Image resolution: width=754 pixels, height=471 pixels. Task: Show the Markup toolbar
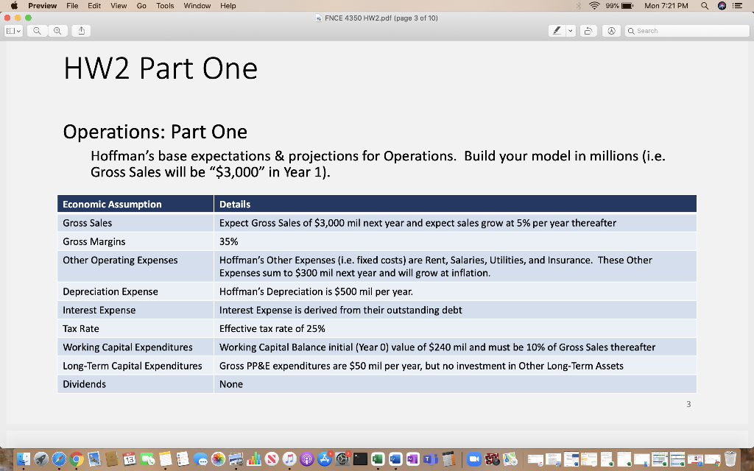(x=611, y=31)
